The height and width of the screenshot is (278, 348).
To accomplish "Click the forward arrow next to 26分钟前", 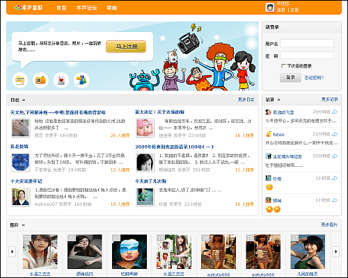I will (x=335, y=112).
